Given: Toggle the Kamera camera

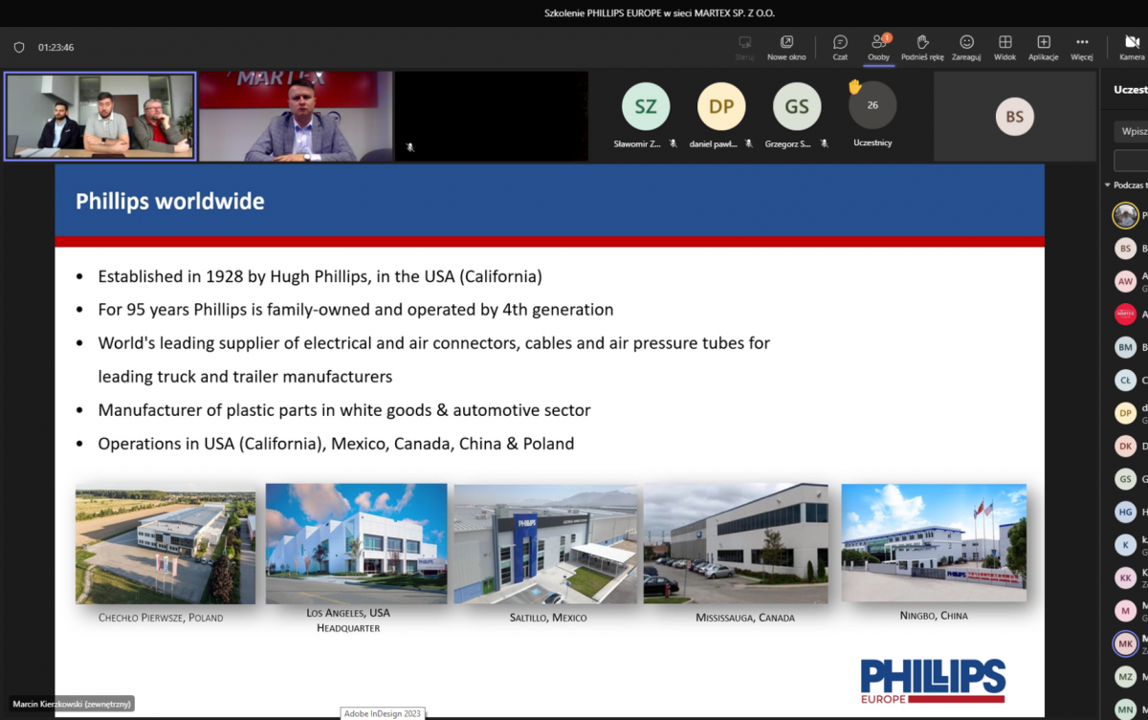Looking at the screenshot, I should pyautogui.click(x=1132, y=47).
